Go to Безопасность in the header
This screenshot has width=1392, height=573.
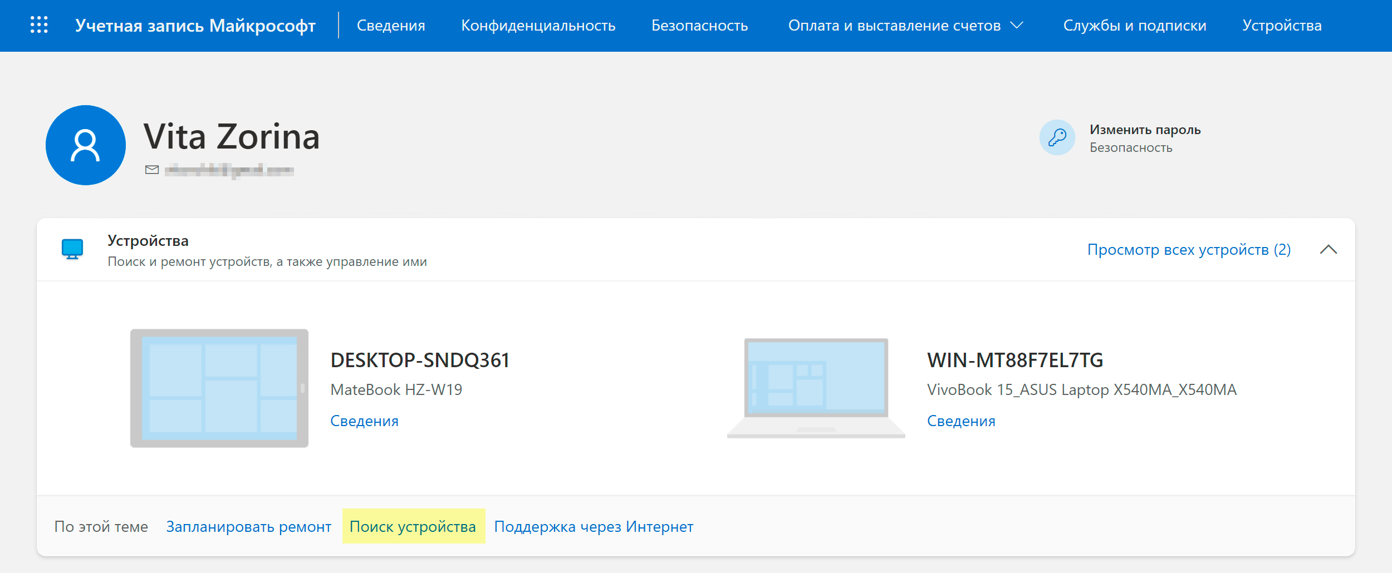[700, 26]
